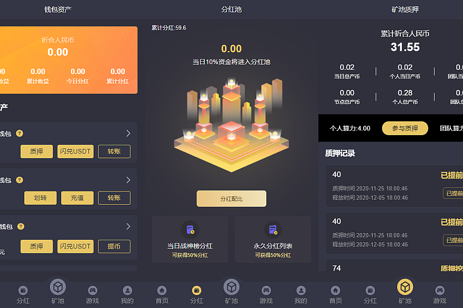463x308 pixels.
Task: Switch to the 矿池质押 header tab
Action: [x=405, y=9]
